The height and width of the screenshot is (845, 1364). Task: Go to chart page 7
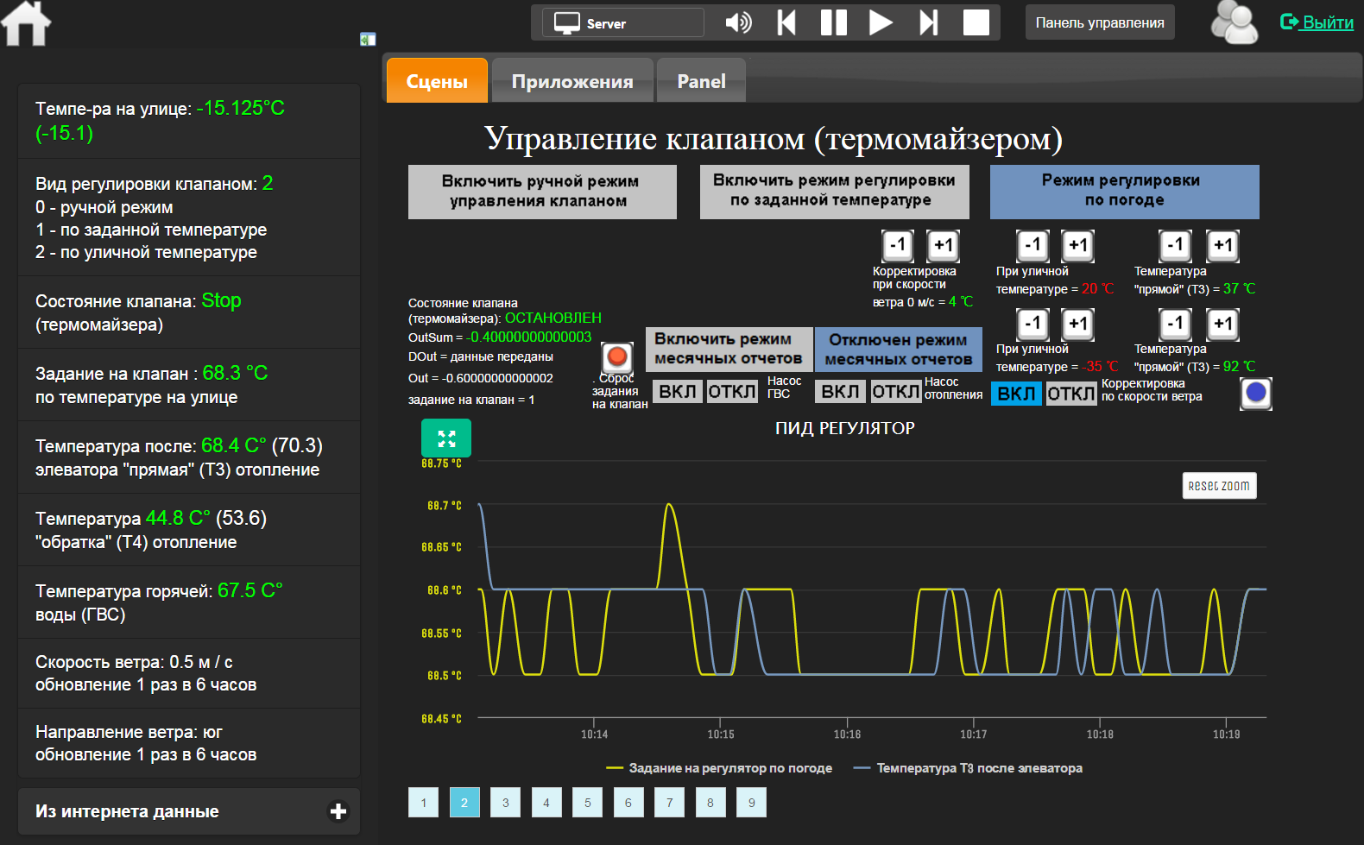coord(669,803)
